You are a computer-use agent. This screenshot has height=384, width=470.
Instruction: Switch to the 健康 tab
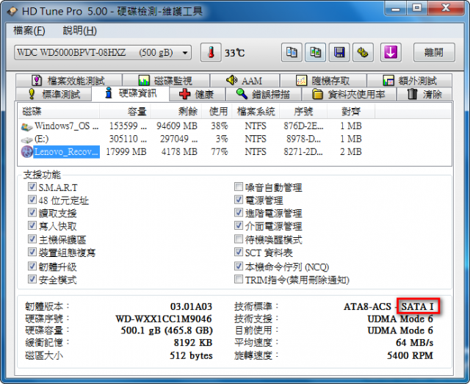[x=198, y=94]
